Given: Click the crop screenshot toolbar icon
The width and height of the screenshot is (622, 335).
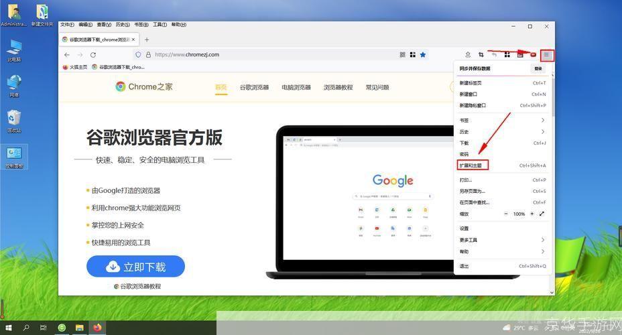Looking at the screenshot, I should 481,55.
